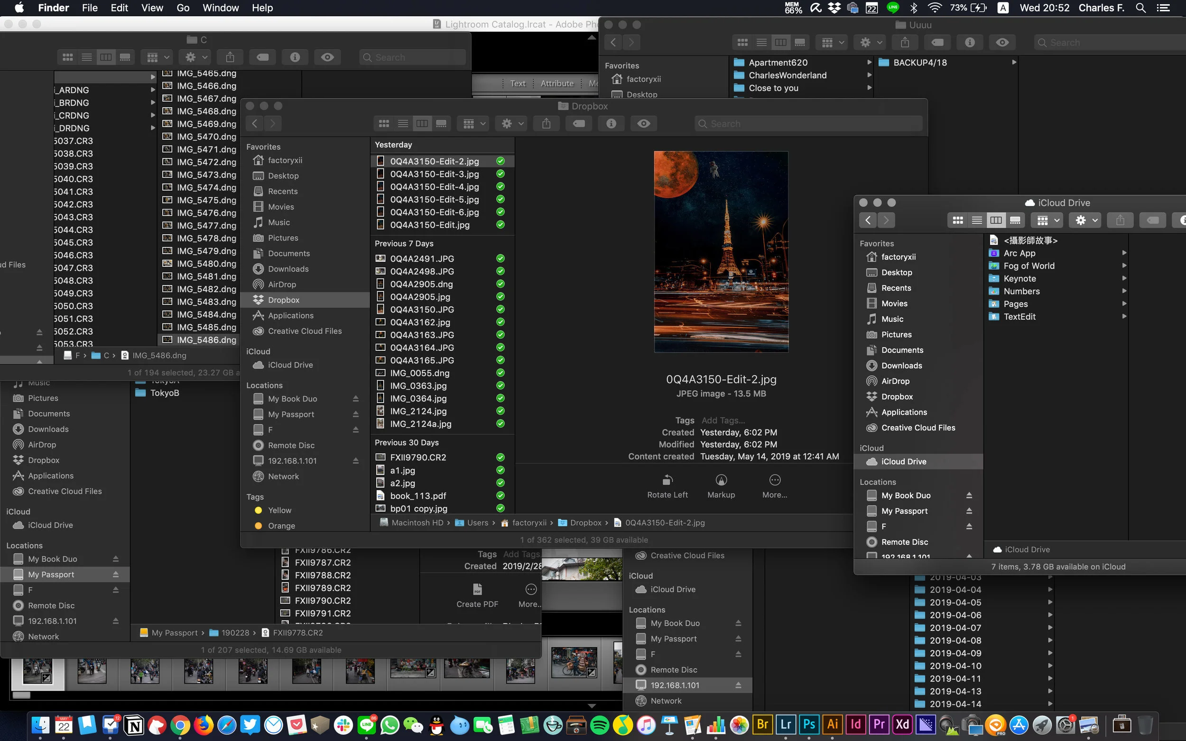Select the Attribute filter in Lightroom
The height and width of the screenshot is (741, 1186).
click(x=557, y=83)
